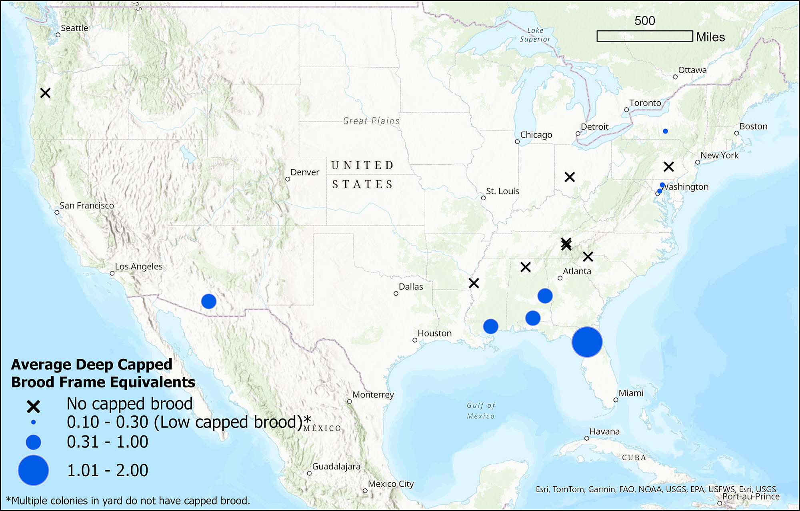Click the X marker in Mississippi
The image size is (800, 511).
(x=474, y=283)
